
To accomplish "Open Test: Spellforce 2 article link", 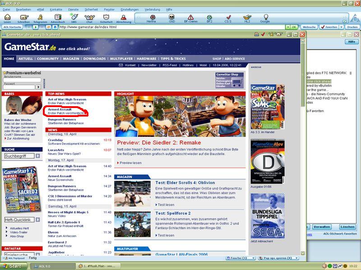I will (x=173, y=213).
